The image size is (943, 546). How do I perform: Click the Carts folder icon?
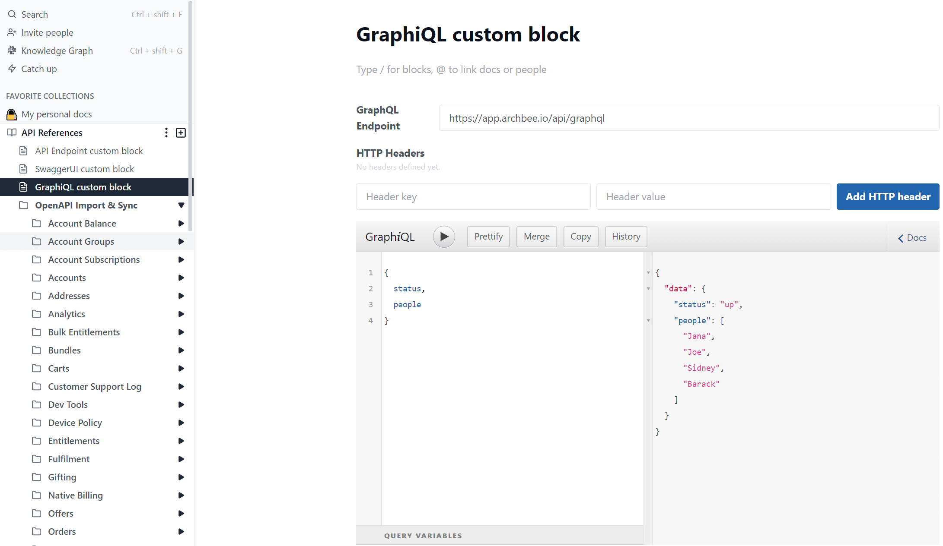(x=37, y=368)
